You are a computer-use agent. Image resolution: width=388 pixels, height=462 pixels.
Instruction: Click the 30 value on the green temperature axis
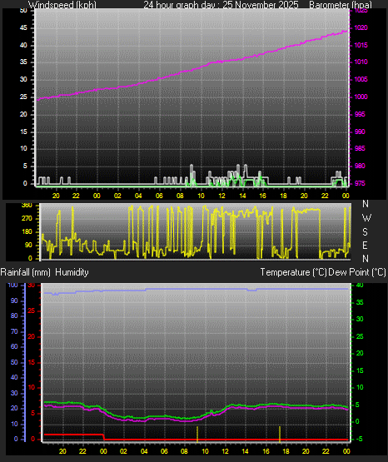[360, 319]
